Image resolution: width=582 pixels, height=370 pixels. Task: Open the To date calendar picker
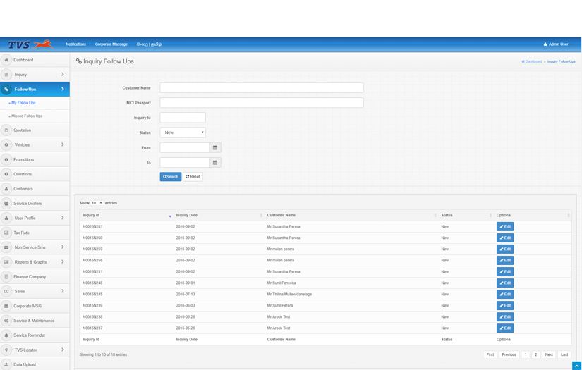coord(215,162)
